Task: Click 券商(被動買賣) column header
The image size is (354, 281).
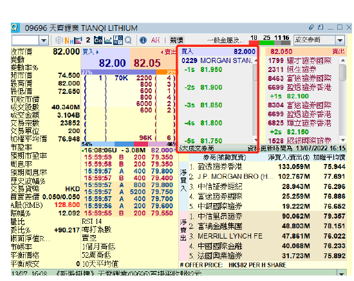Action: pyautogui.click(x=225, y=158)
